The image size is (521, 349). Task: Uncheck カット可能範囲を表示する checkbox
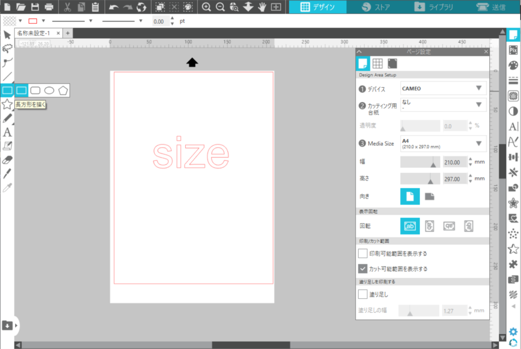click(362, 269)
